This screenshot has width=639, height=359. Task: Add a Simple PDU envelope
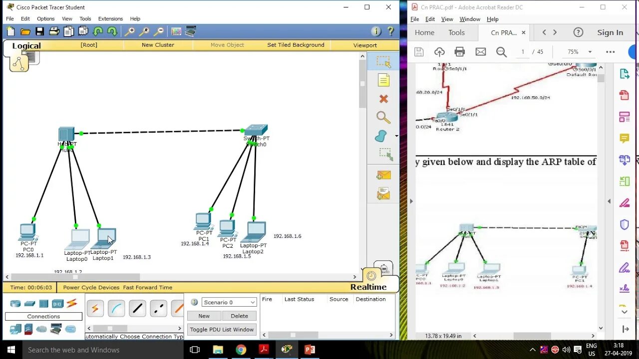click(x=383, y=175)
